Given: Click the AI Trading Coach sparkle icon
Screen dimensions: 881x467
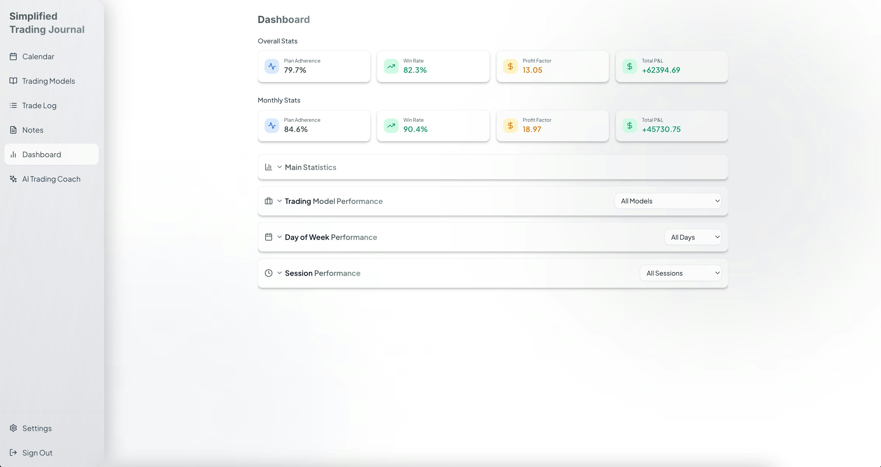Looking at the screenshot, I should pos(13,179).
